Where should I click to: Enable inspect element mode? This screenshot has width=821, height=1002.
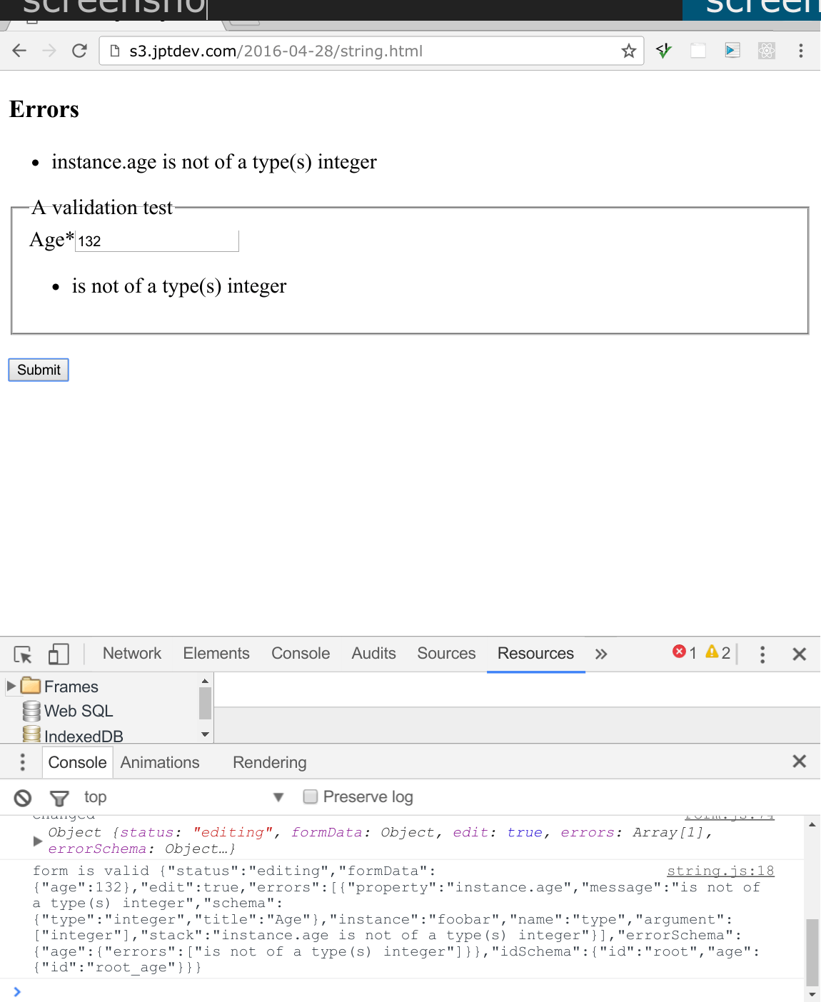pyautogui.click(x=22, y=653)
